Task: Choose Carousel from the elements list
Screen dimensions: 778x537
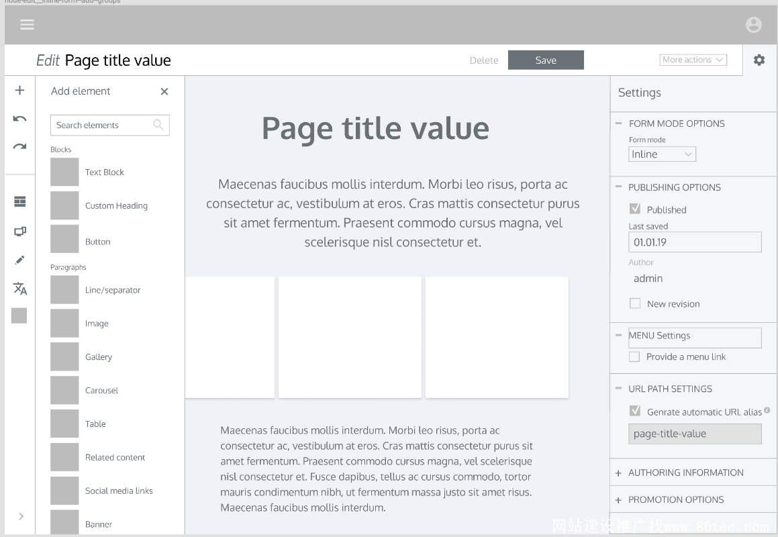Action: point(101,391)
